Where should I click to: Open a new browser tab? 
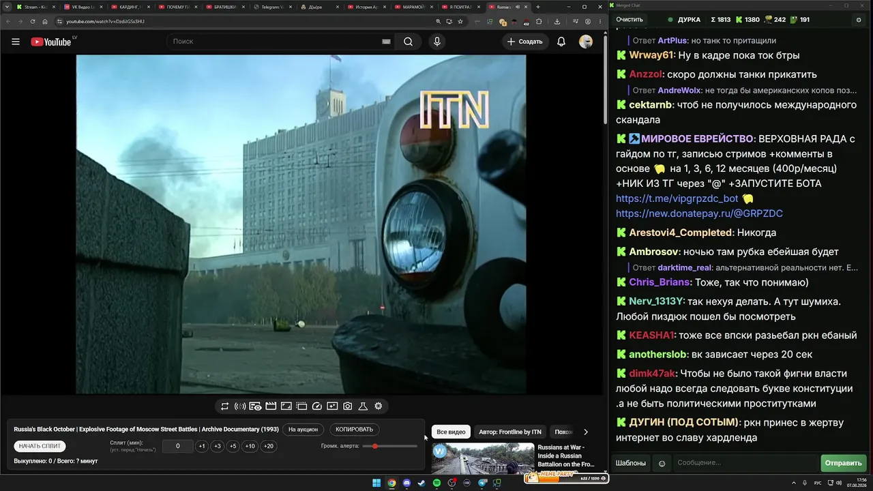coord(538,7)
